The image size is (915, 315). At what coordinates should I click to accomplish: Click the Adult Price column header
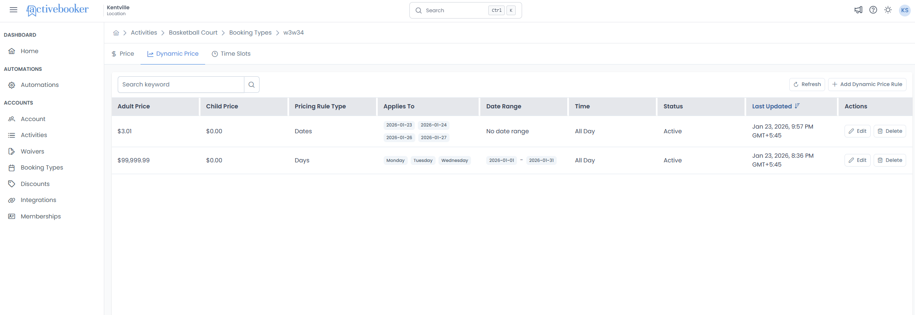click(155, 106)
